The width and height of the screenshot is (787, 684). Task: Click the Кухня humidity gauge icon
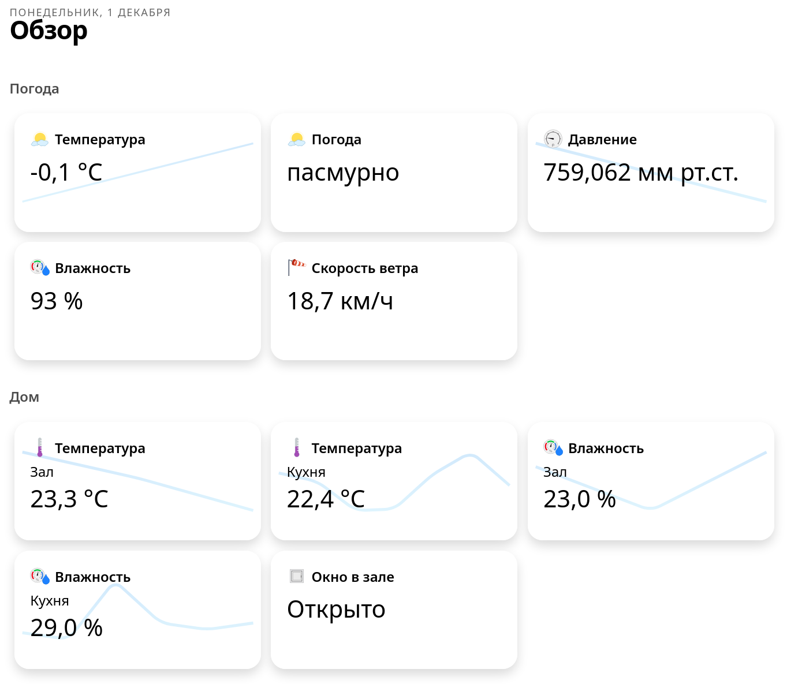pyautogui.click(x=40, y=577)
